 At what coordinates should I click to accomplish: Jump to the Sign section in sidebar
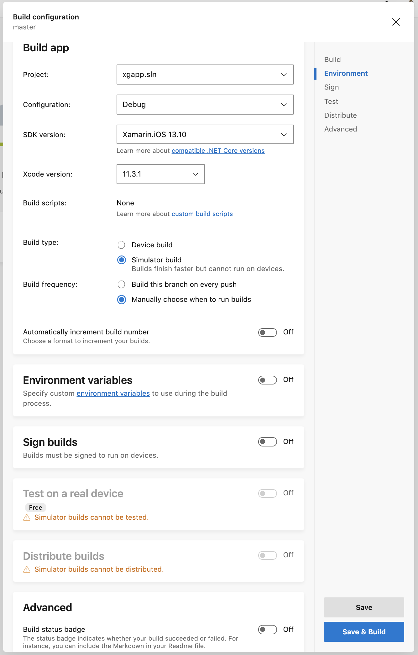click(332, 87)
